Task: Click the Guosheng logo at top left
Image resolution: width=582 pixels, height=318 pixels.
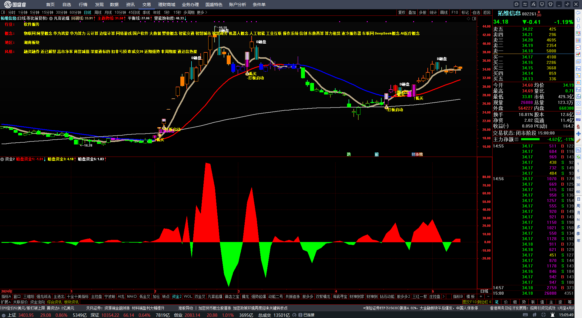Action: pyautogui.click(x=15, y=5)
